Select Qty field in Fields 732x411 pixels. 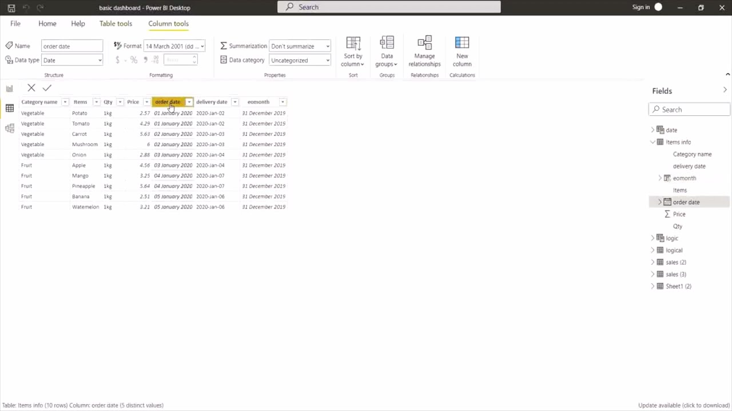pos(678,226)
